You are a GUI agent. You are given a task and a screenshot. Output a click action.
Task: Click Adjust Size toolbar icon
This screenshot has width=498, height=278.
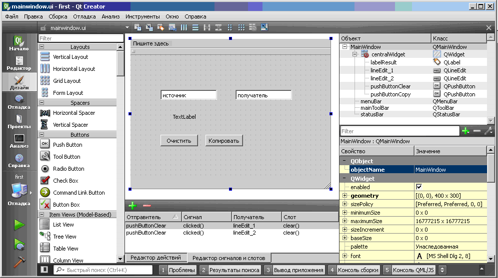264,27
